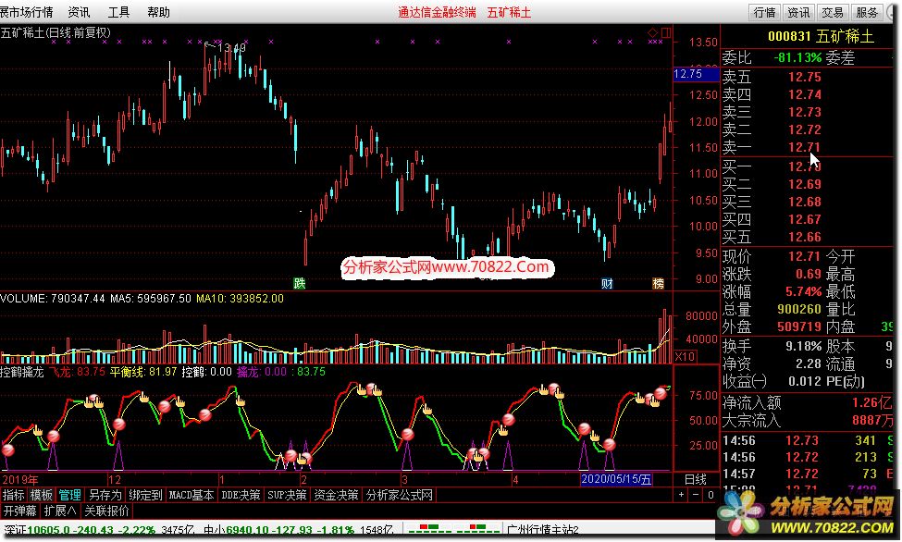The height and width of the screenshot is (542, 902).
Task: Click the 委比 value -81.13%
Action: pos(797,57)
